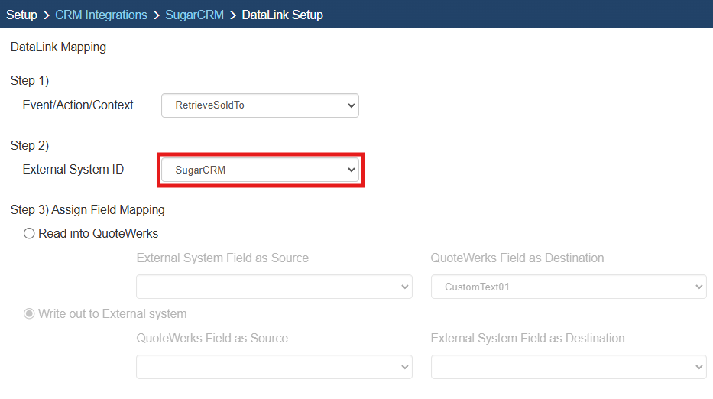This screenshot has height=399, width=713.
Task: Click the Step 1) label
Action: pyautogui.click(x=30, y=81)
